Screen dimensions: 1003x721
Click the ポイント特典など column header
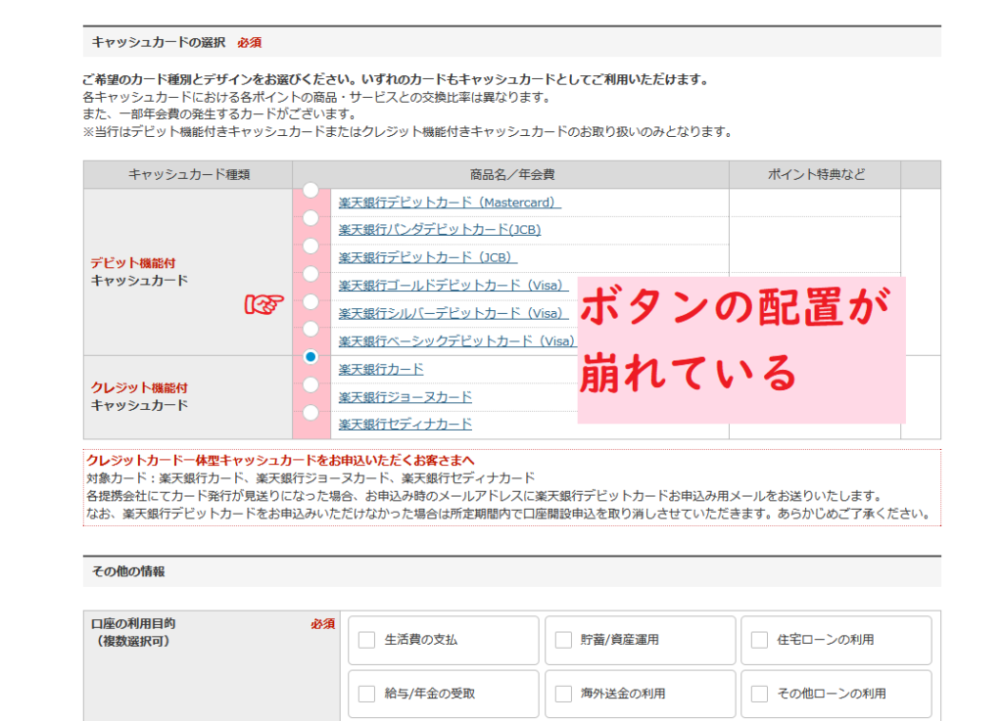coord(816,174)
